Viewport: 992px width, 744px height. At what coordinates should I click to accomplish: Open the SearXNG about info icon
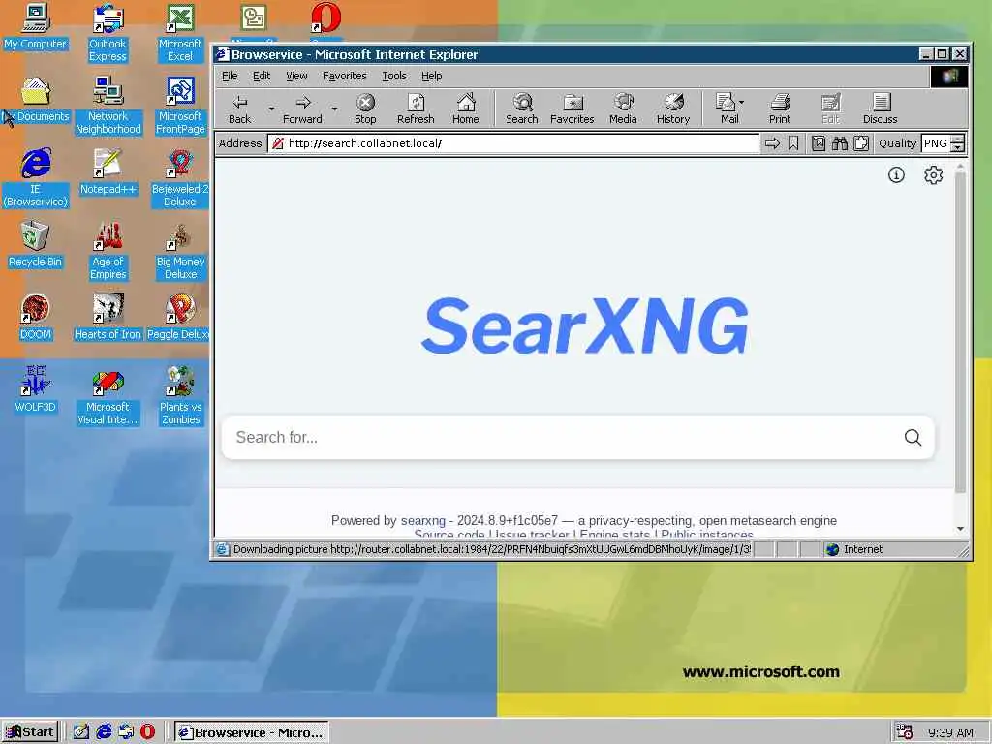pos(896,175)
